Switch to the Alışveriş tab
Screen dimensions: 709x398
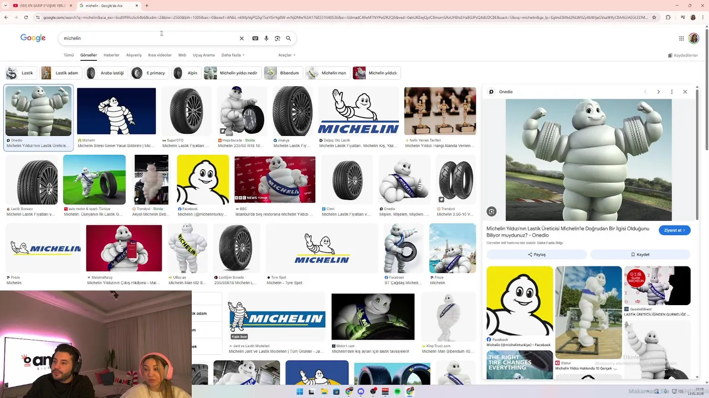click(134, 55)
